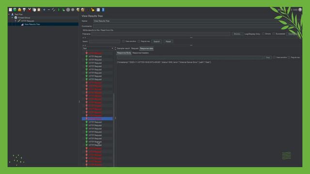Click the Browse button
The width and height of the screenshot is (310, 174).
pos(237,34)
